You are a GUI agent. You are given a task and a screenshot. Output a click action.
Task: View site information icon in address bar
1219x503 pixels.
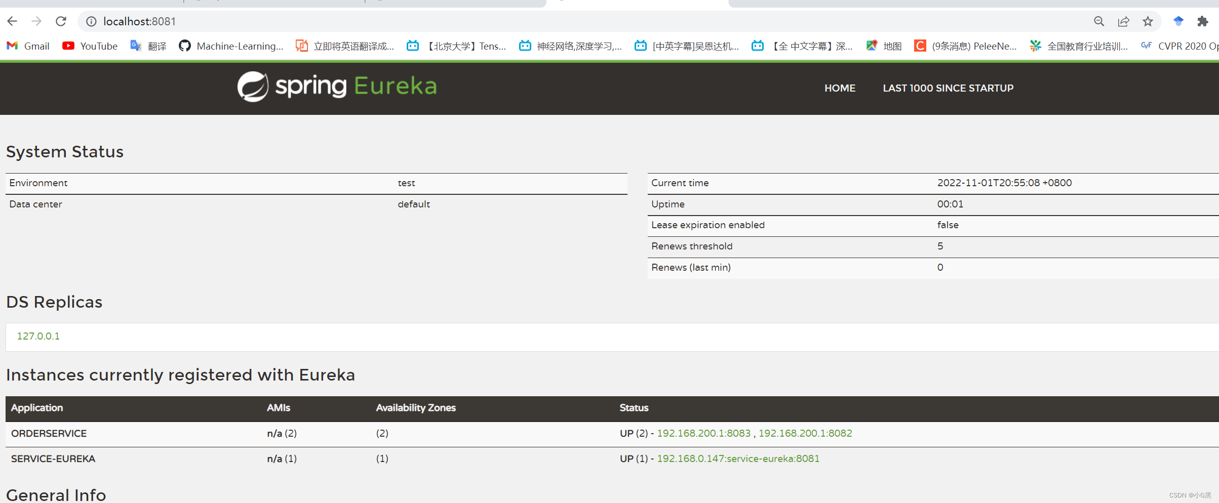tap(91, 21)
